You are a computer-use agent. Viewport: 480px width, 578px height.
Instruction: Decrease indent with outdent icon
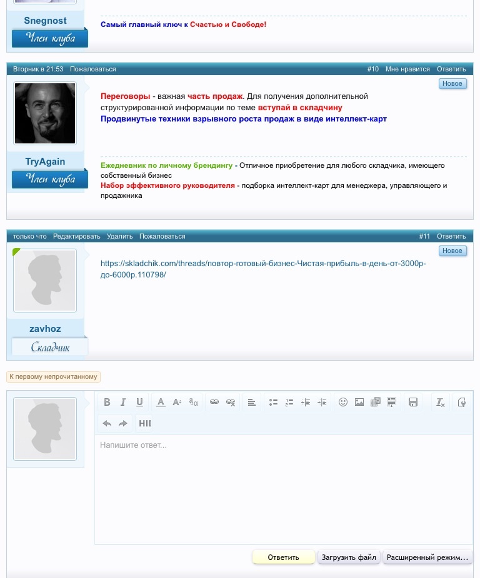point(306,402)
